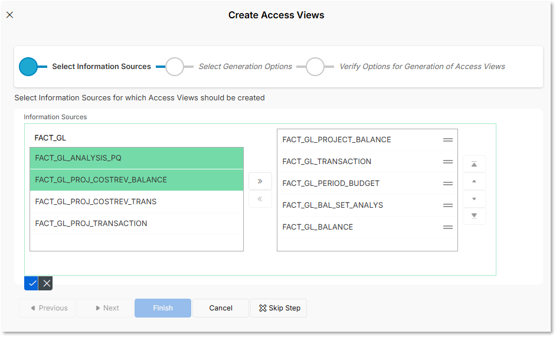The width and height of the screenshot is (556, 337).
Task: Click the drag handle of FACT_GL_PERIOD_BUDGET
Action: point(448,184)
